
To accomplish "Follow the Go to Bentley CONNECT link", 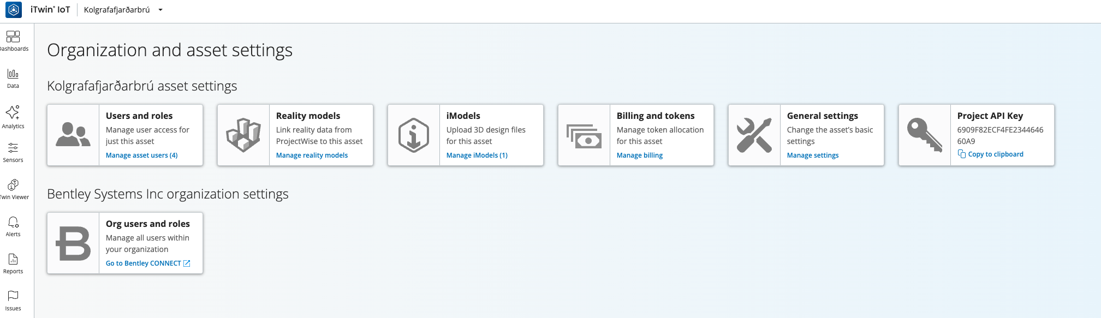I will 143,263.
